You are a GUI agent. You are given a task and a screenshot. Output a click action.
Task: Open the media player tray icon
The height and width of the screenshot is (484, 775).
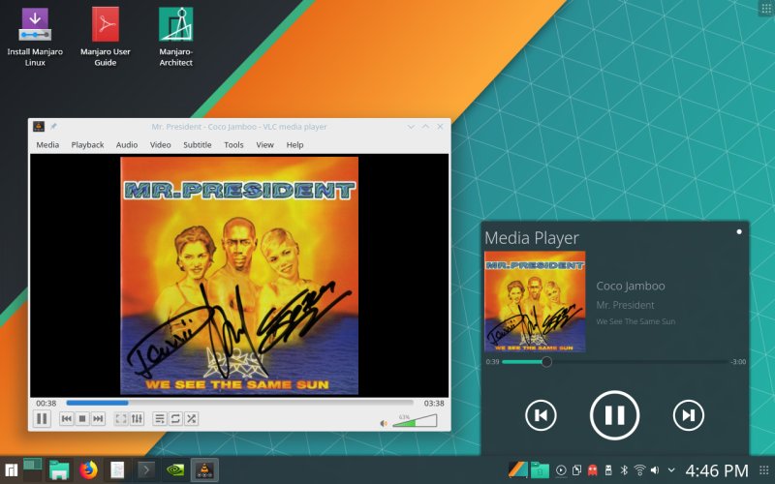561,470
